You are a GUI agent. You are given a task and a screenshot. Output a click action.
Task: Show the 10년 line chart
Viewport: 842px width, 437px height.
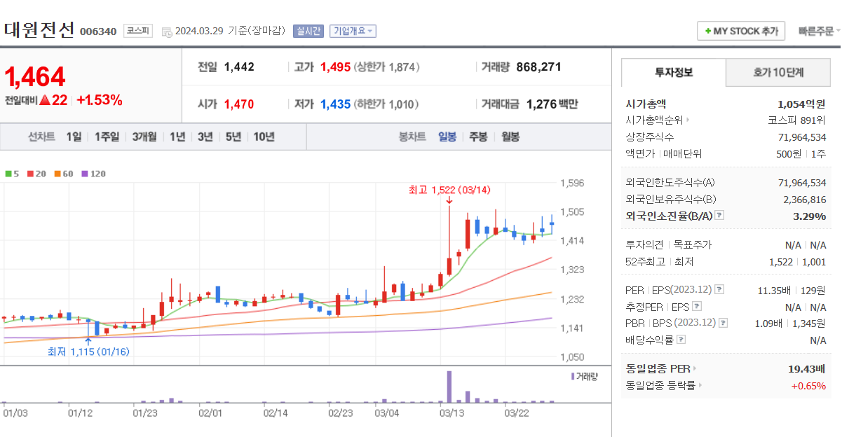tap(264, 137)
